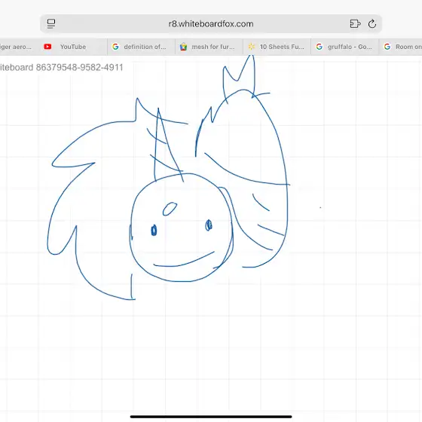422x422 pixels.
Task: Select the "10 Sheets Fu..." tab
Action: click(x=277, y=47)
